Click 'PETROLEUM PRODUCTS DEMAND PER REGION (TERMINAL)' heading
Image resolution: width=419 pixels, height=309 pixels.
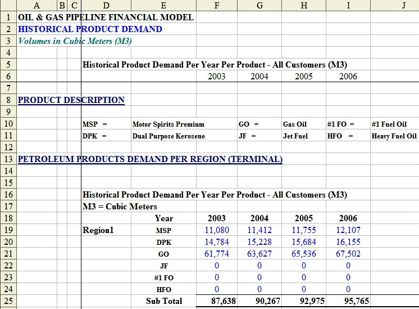point(150,159)
